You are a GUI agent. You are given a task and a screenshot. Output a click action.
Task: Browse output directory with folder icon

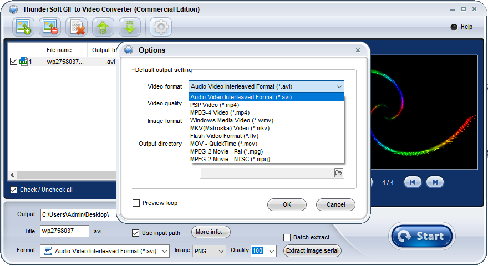339,173
